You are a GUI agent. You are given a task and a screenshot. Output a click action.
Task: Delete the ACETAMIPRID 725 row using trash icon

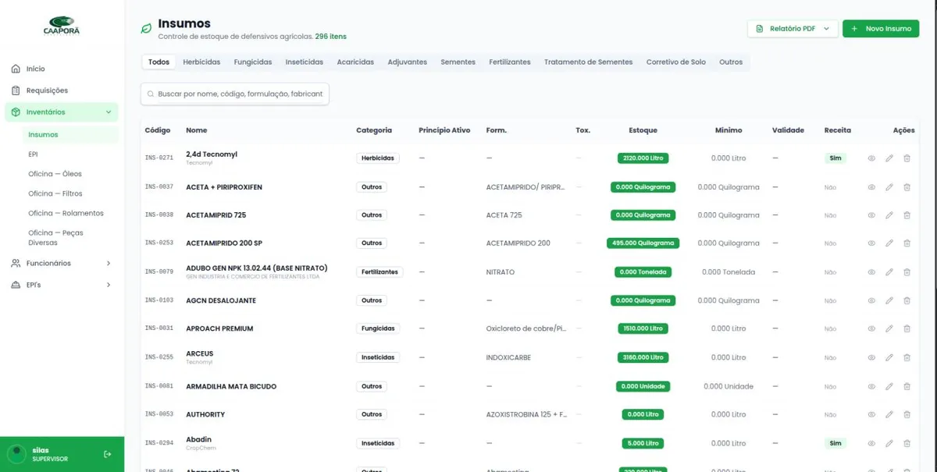point(907,215)
